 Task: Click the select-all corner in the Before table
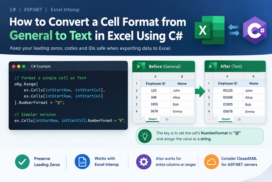click(x=137, y=76)
